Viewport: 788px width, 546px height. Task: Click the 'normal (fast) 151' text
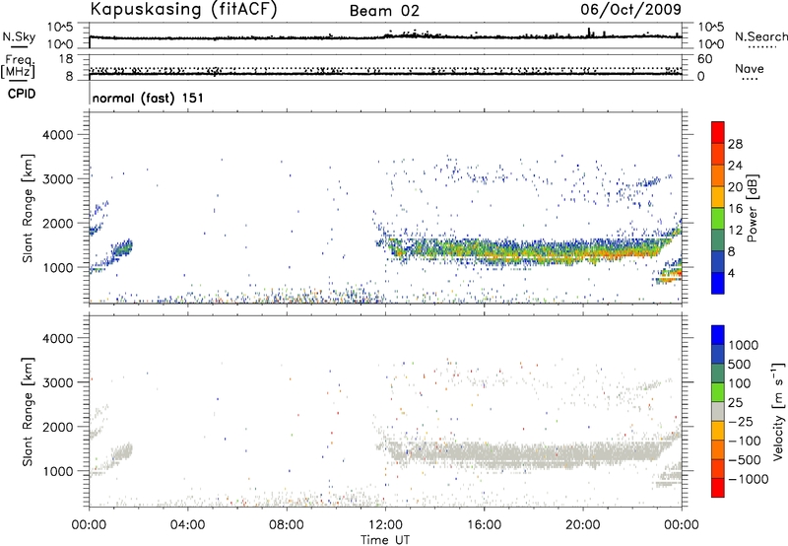149,98
